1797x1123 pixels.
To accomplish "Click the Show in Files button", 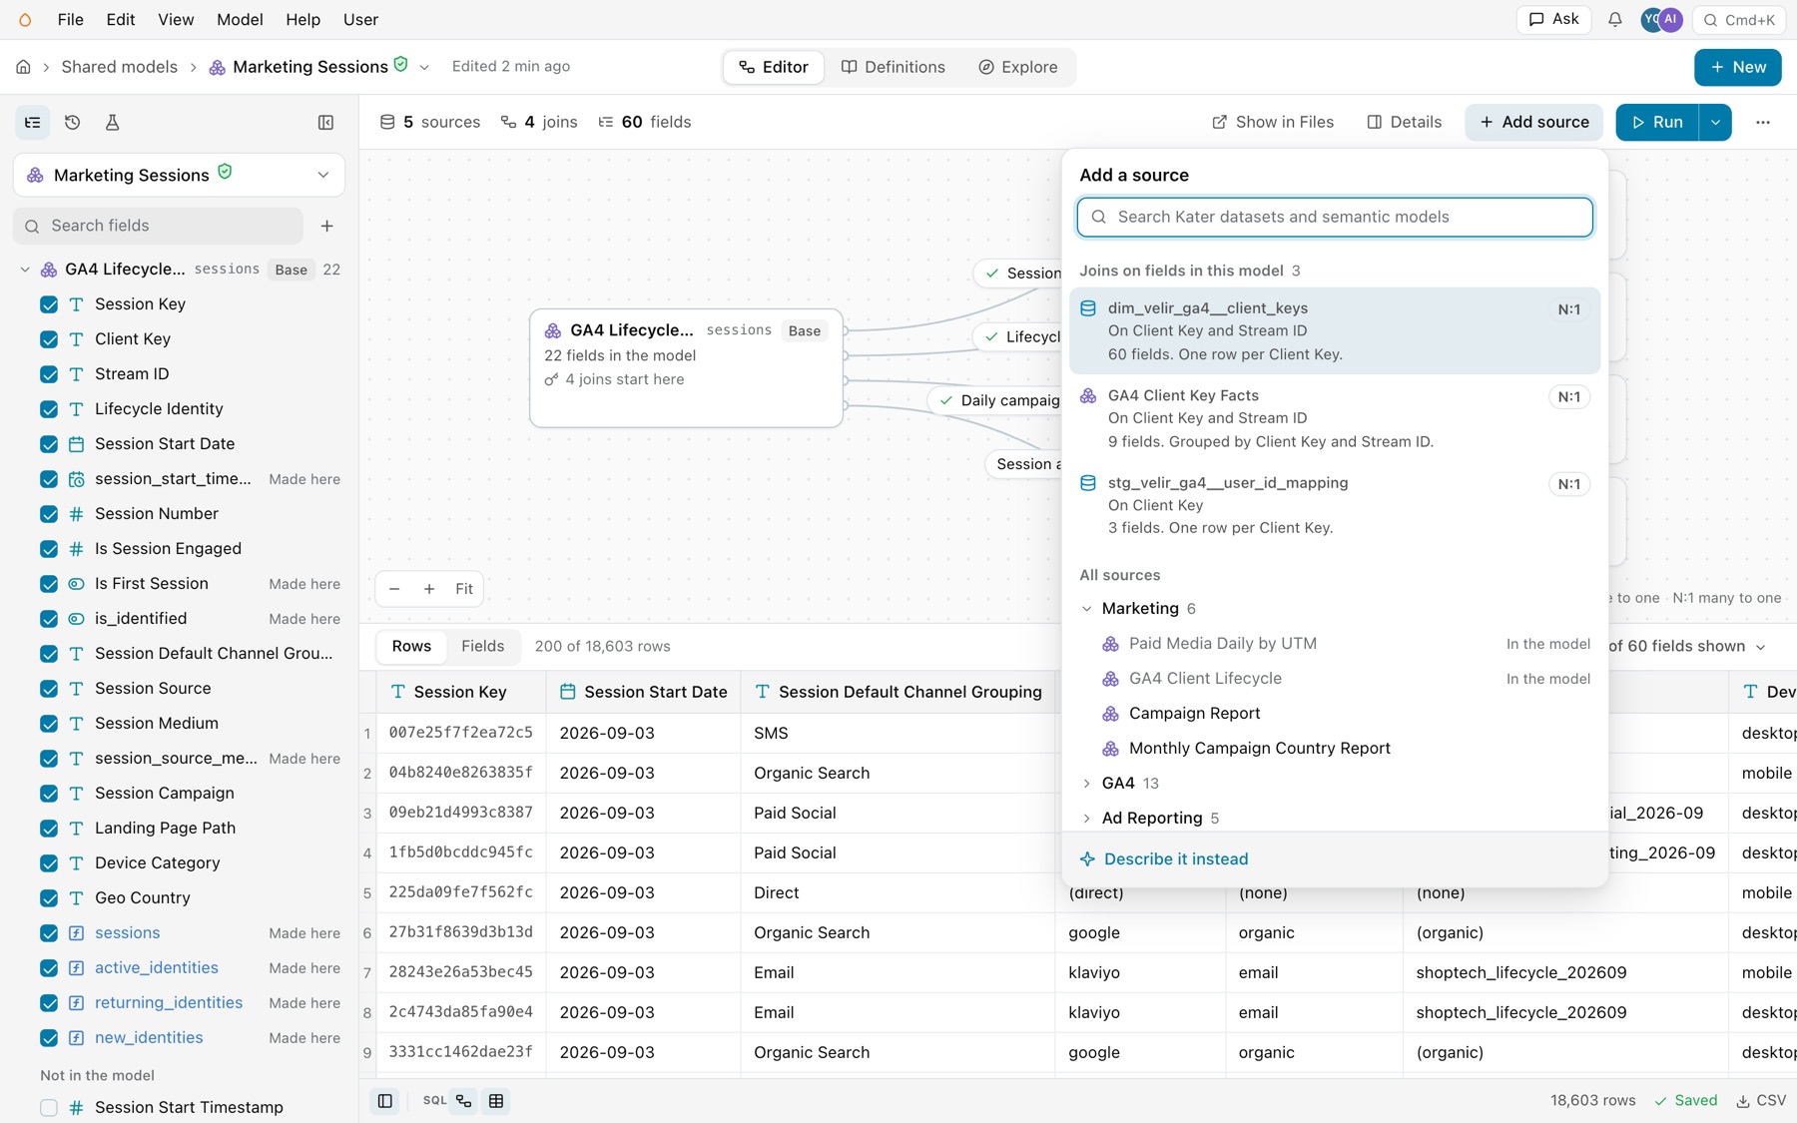I will pos(1273,122).
